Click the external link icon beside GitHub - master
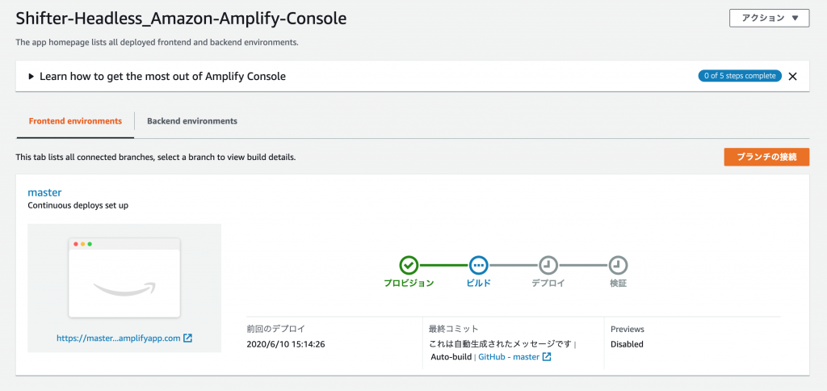Viewport: 827px width, 391px height. [x=547, y=357]
